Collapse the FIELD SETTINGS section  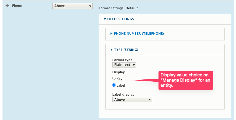120,19
